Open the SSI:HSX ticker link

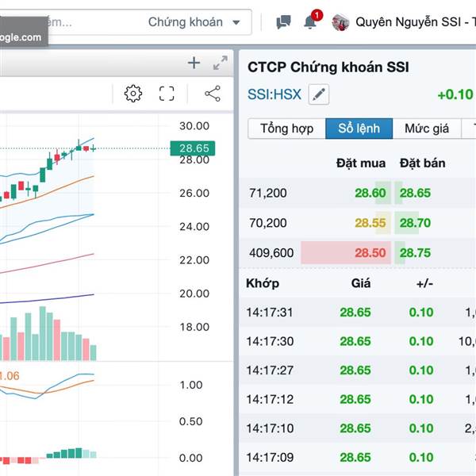(x=274, y=94)
